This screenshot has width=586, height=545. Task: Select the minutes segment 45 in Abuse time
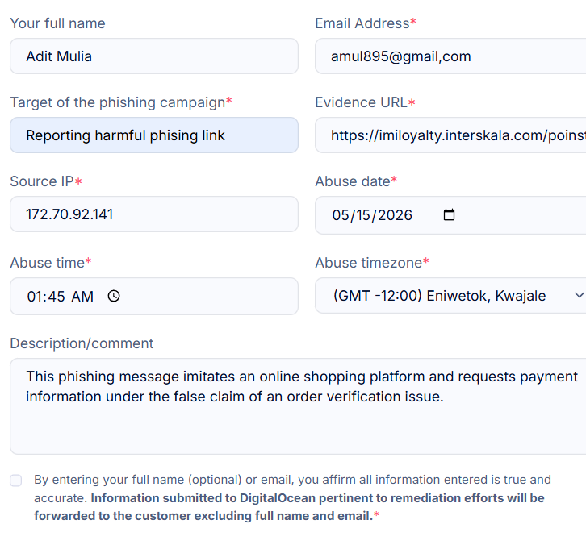(57, 297)
